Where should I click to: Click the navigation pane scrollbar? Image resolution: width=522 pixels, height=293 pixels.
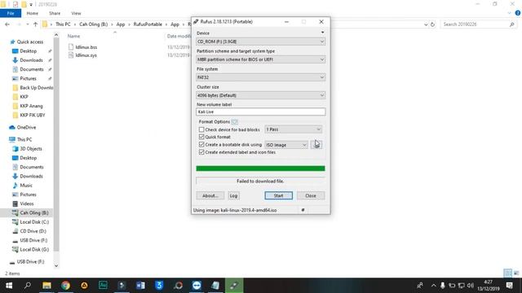coord(56,145)
